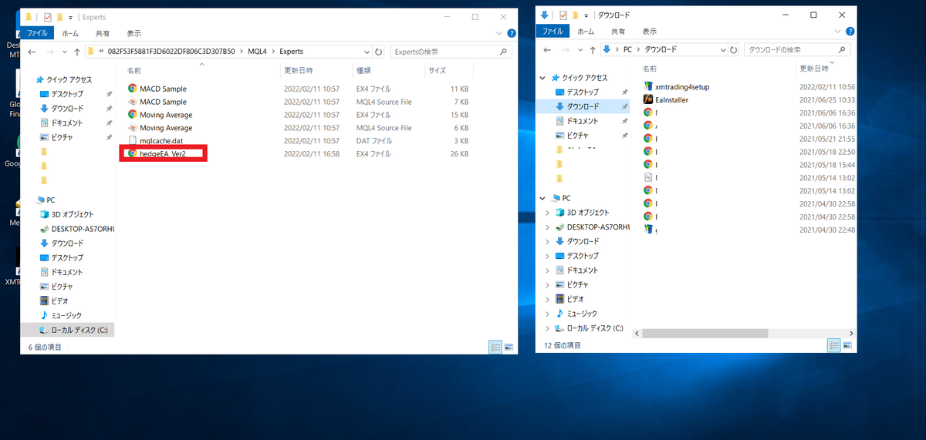Sort by 種類 column in Experts window

pos(363,70)
